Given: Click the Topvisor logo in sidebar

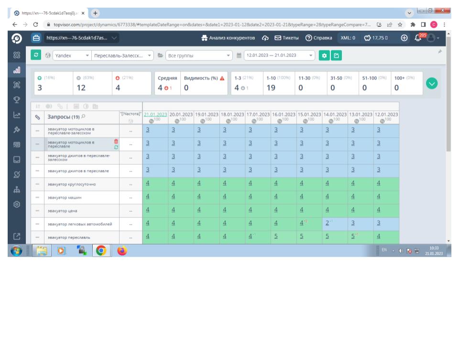Looking at the screenshot, I should point(17,38).
